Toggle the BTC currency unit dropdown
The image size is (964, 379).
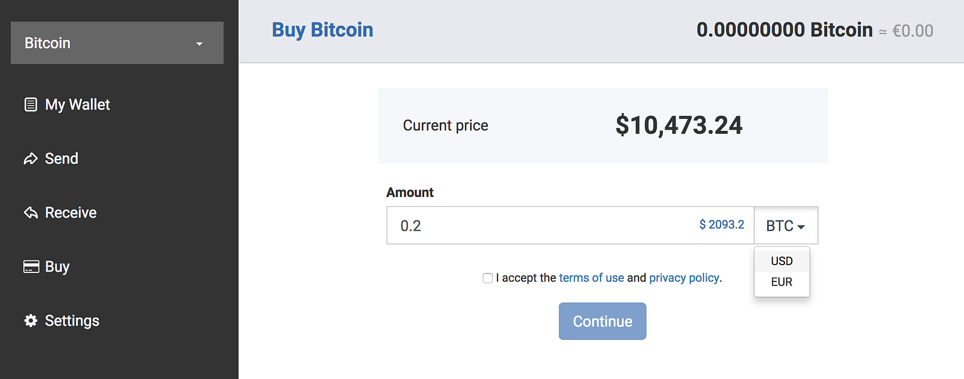coord(786,226)
